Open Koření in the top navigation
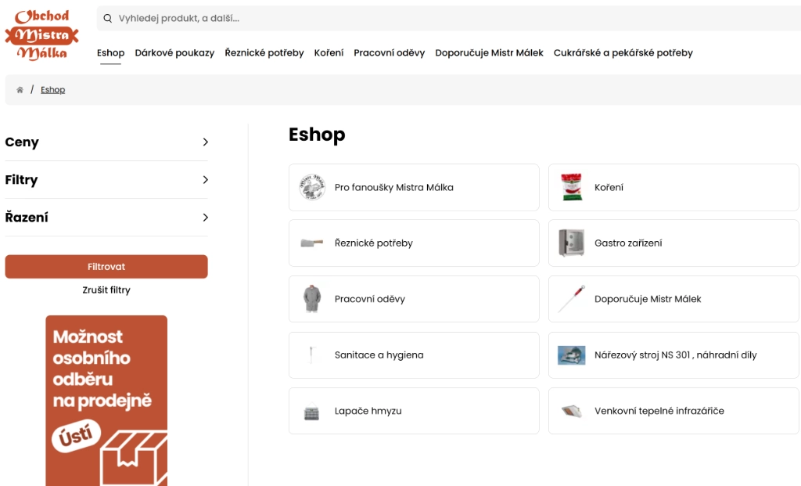This screenshot has height=486, width=801. (x=329, y=52)
